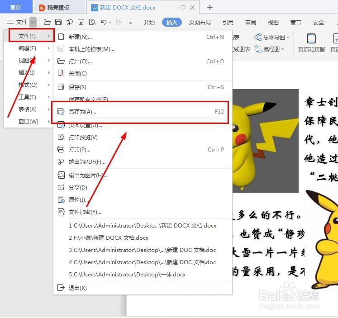Open 属性(I)... menu entry
The height and width of the screenshot is (318, 338).
[142, 200]
